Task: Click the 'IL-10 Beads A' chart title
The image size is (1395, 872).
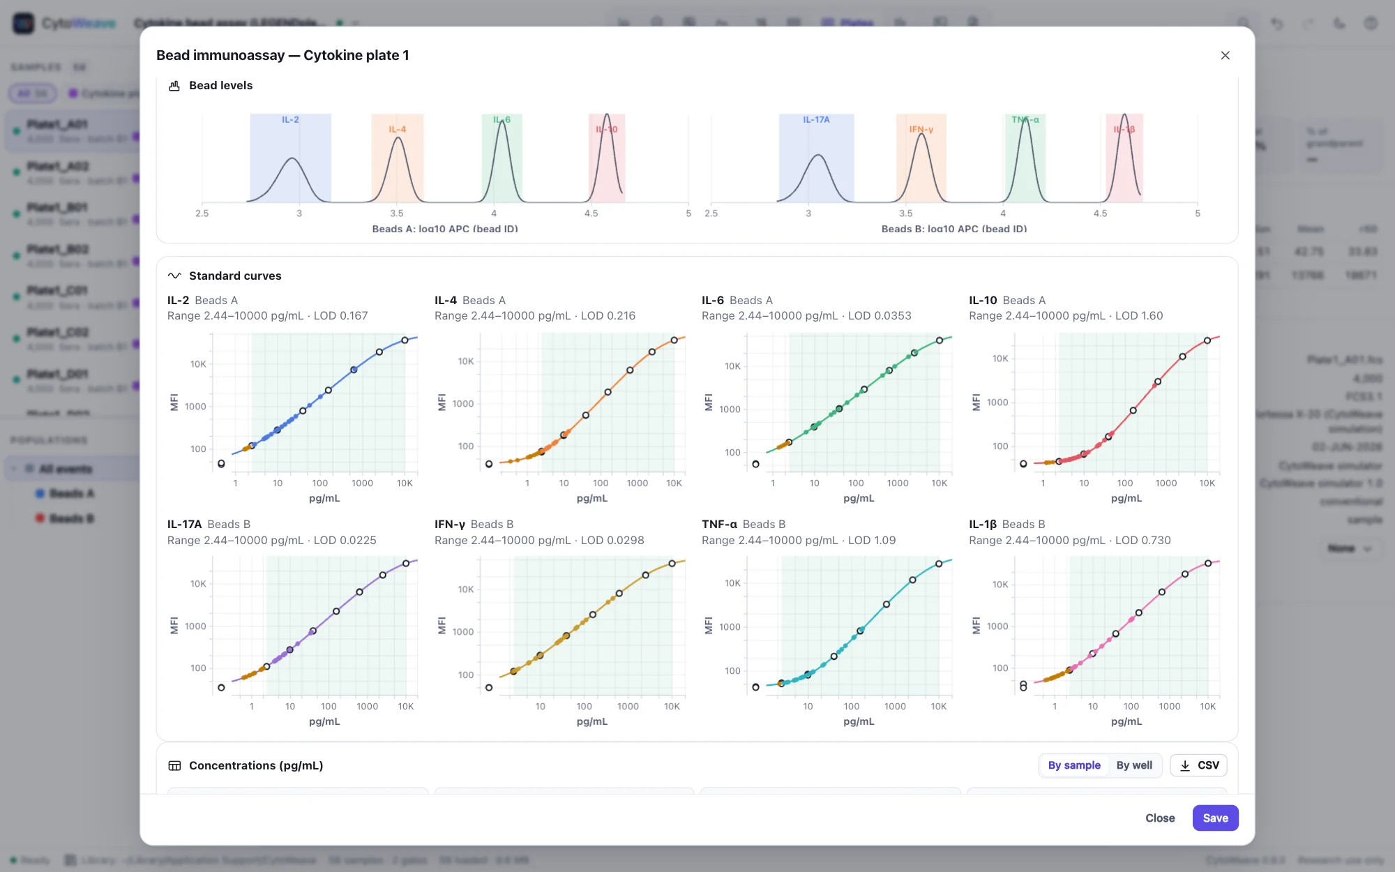Action: [x=1007, y=300]
